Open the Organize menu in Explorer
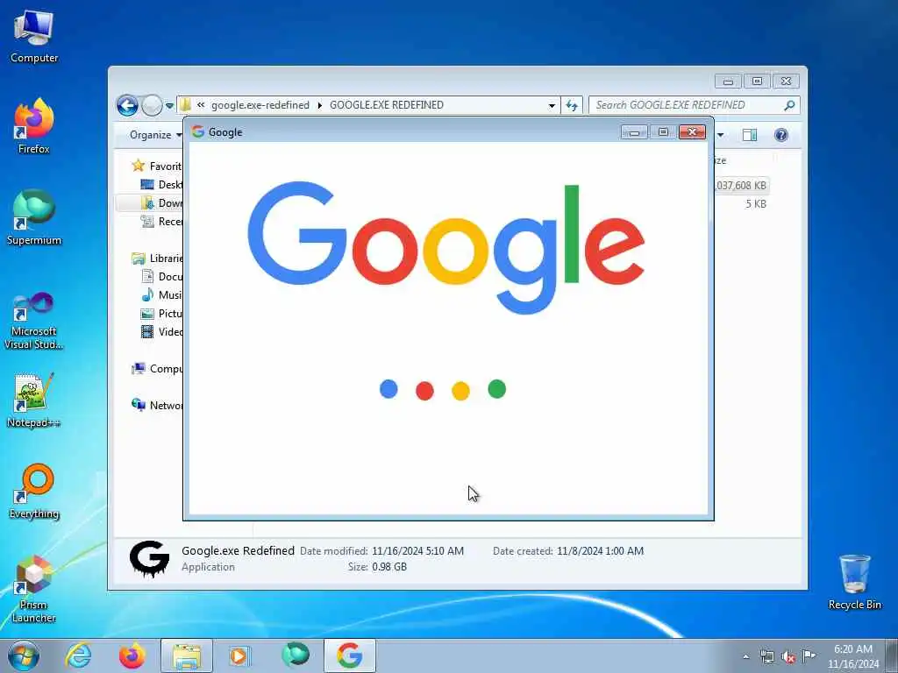898x673 pixels. point(154,135)
